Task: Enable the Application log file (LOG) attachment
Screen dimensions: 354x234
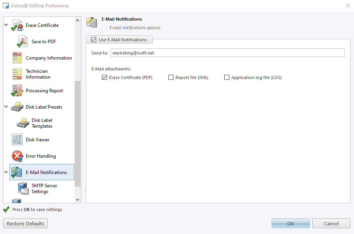Action: [x=227, y=77]
